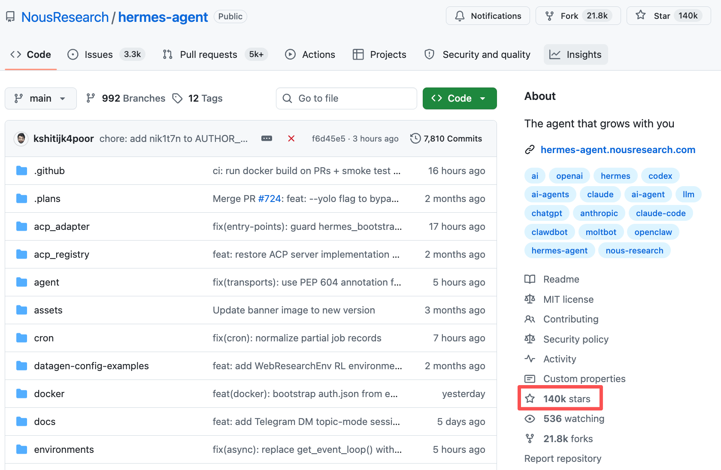Image resolution: width=721 pixels, height=470 pixels.
Task: Click the Contributing people icon
Action: [x=530, y=319]
